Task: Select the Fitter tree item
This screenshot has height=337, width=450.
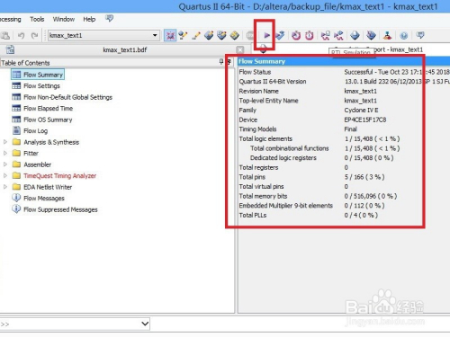Action: click(31, 154)
